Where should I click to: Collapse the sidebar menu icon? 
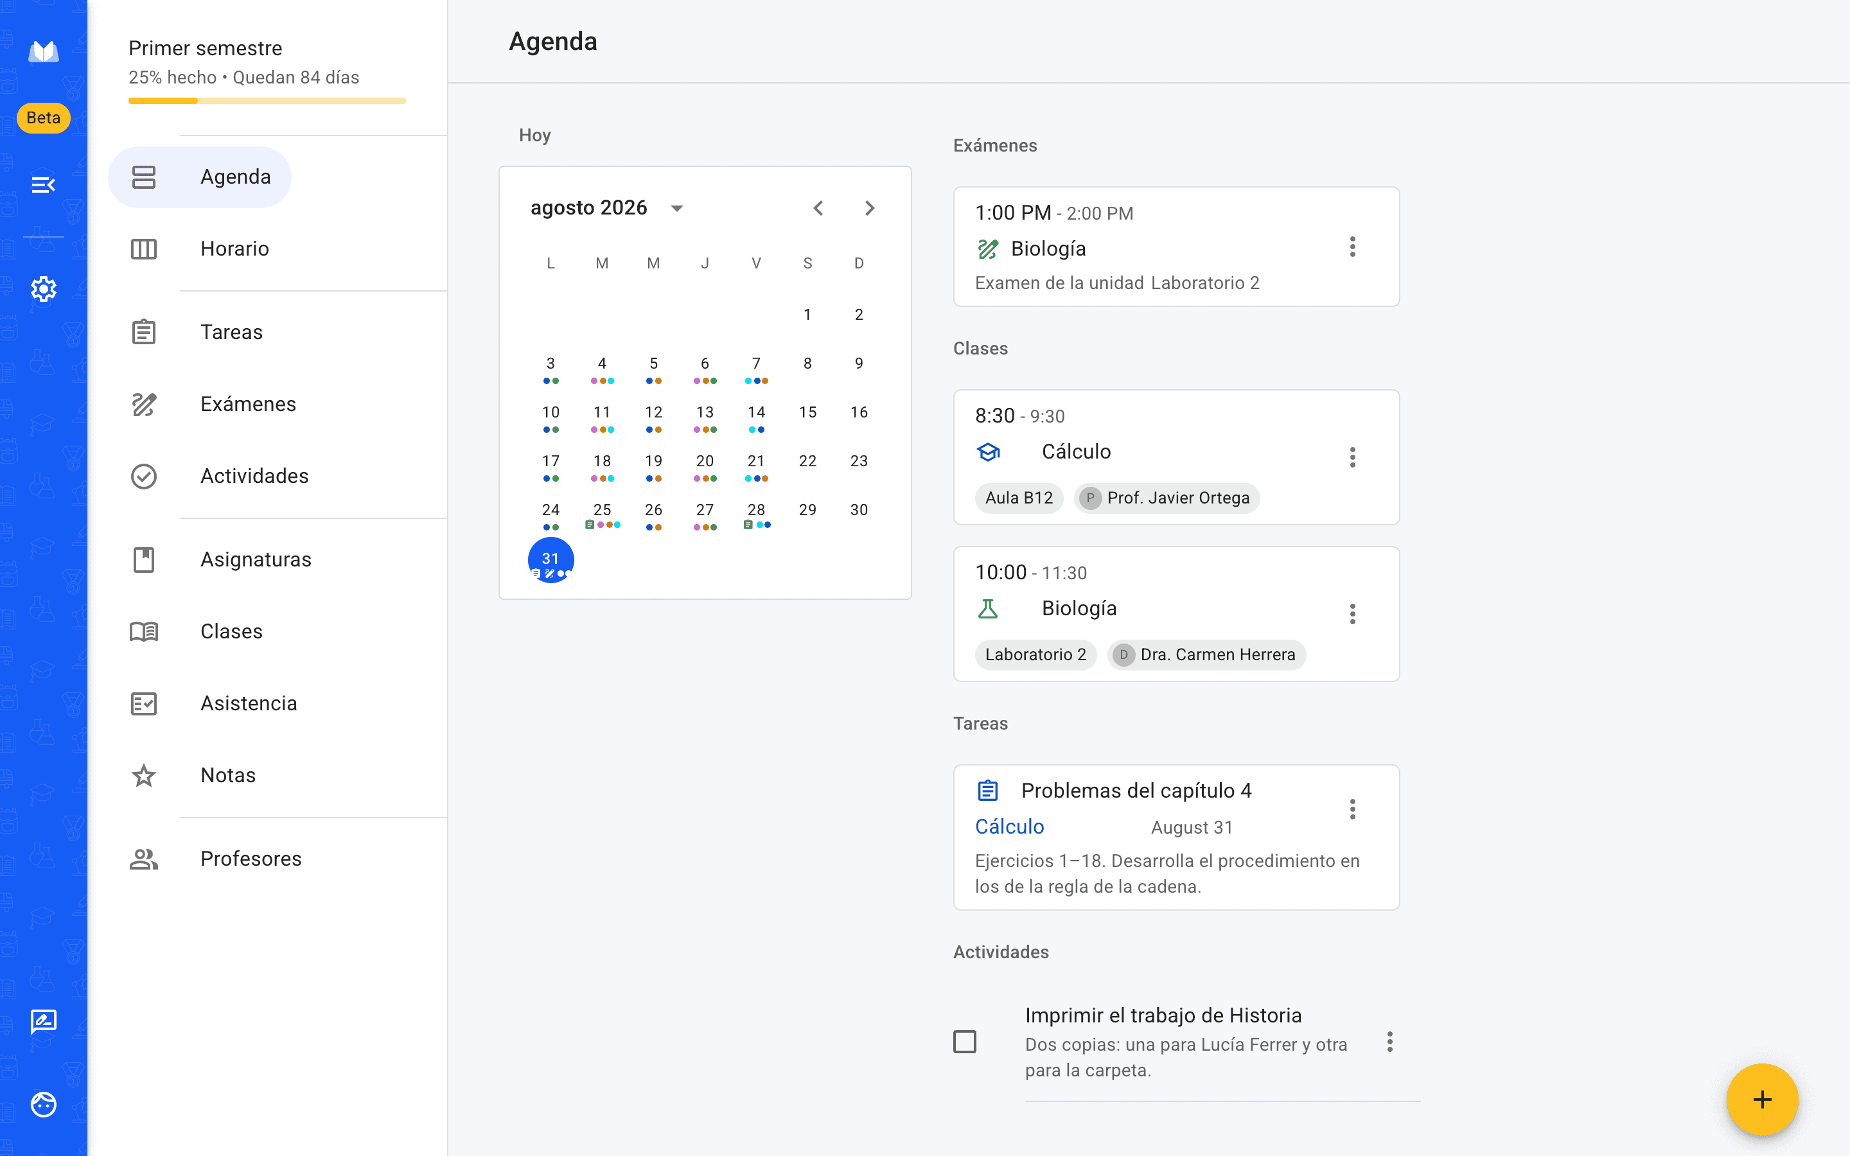[x=44, y=184]
